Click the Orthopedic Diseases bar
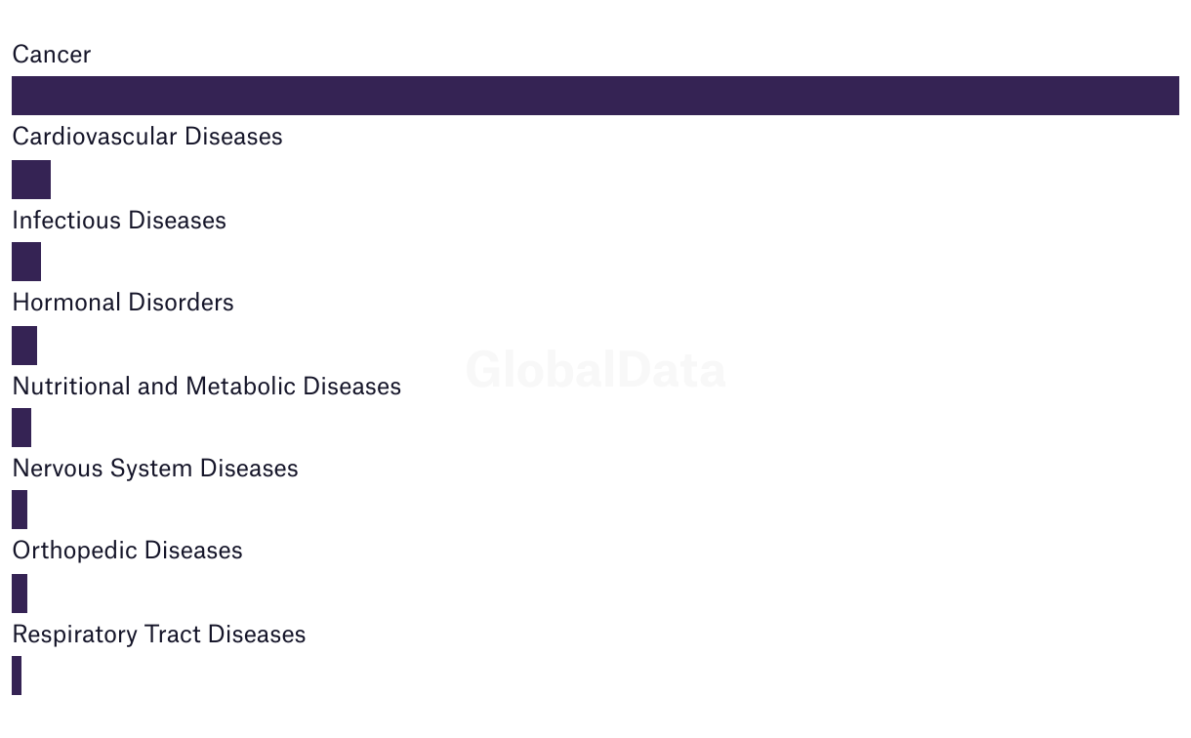 (x=20, y=594)
